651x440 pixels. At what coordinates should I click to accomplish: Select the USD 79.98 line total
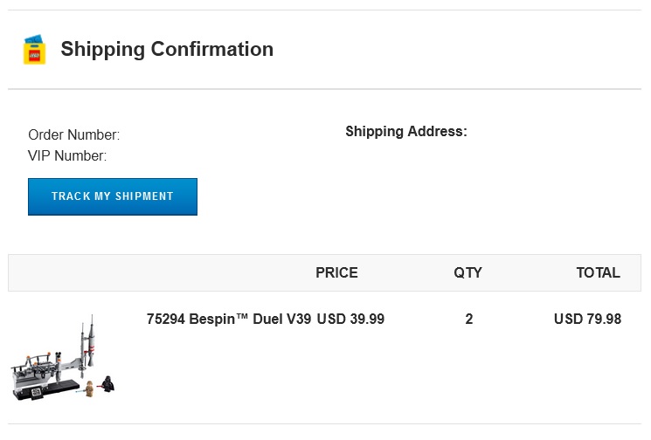pos(587,319)
